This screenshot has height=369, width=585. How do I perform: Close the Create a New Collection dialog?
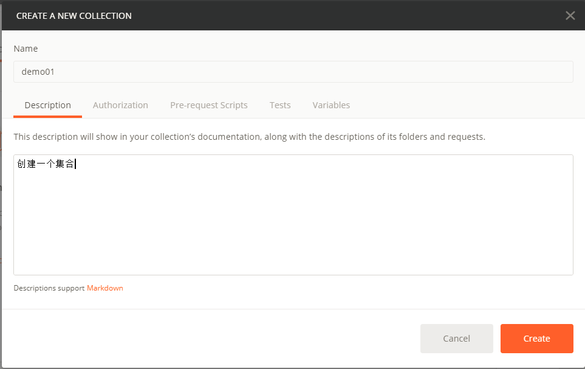point(570,15)
